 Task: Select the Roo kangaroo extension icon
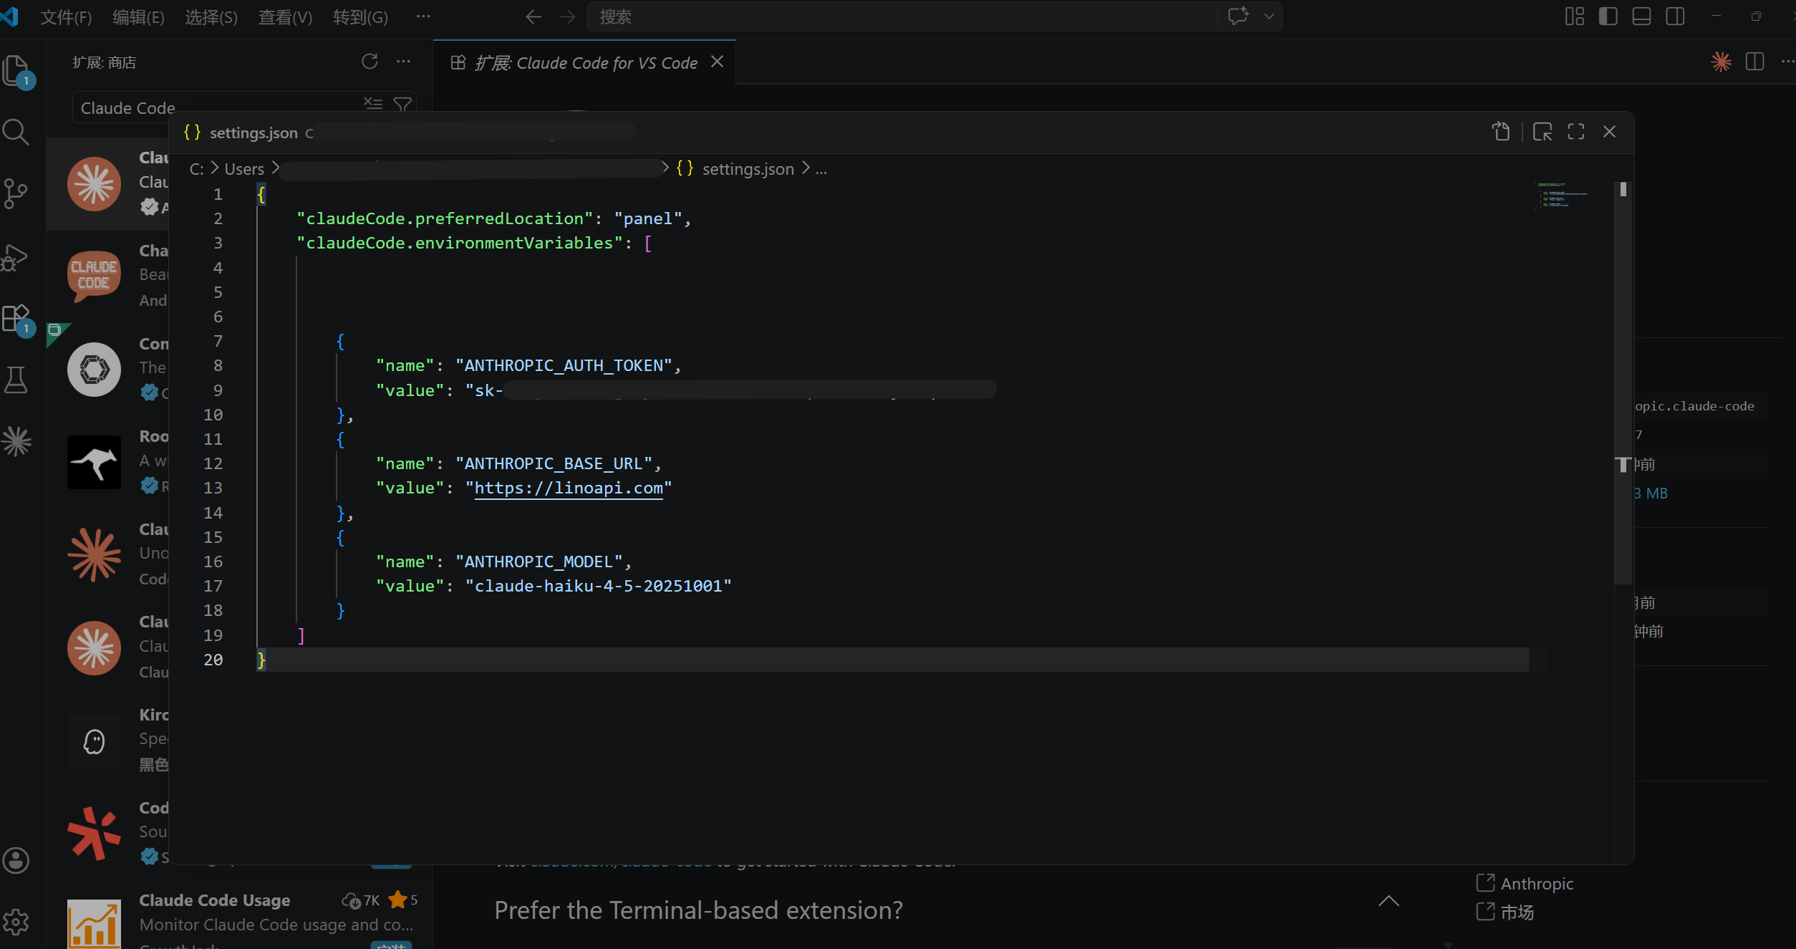click(x=94, y=462)
